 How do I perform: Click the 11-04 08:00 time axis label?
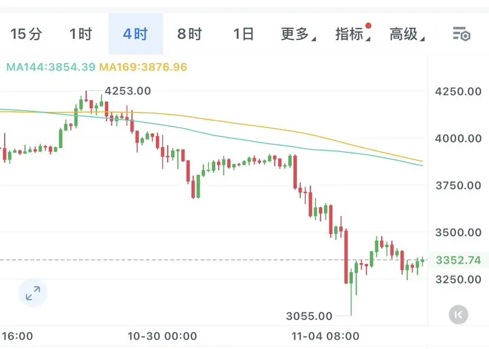[325, 336]
